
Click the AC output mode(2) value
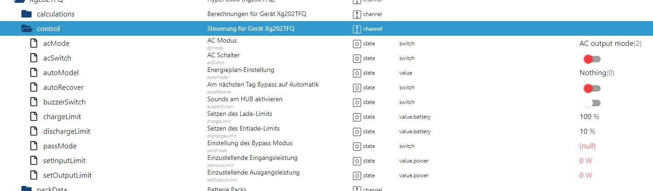pyautogui.click(x=610, y=44)
